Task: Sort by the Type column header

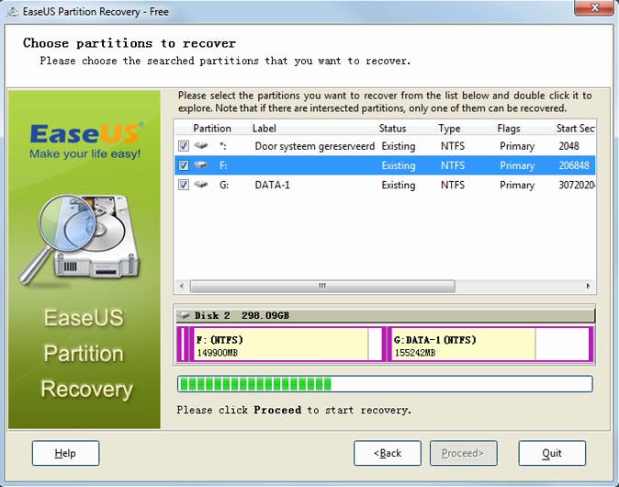Action: tap(449, 129)
